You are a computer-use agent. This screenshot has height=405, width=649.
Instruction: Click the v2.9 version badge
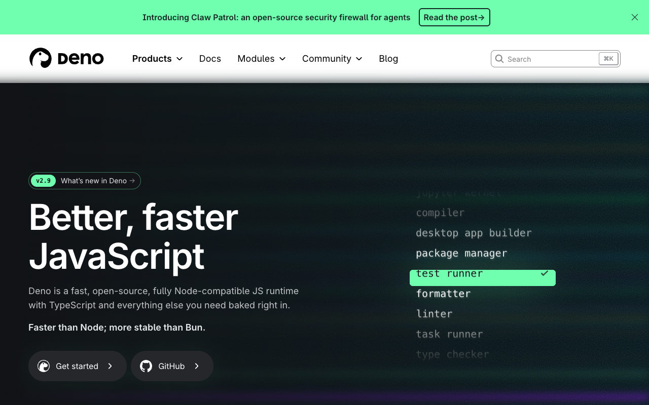tap(43, 181)
